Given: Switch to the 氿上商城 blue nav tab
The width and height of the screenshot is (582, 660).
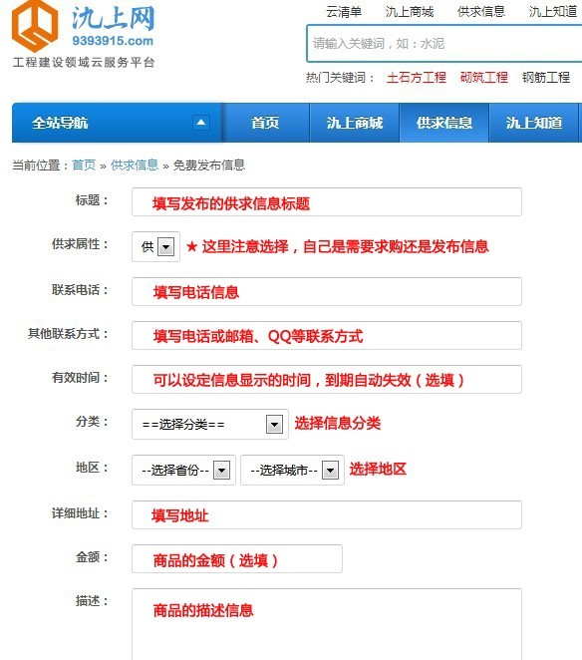Looking at the screenshot, I should (x=355, y=123).
